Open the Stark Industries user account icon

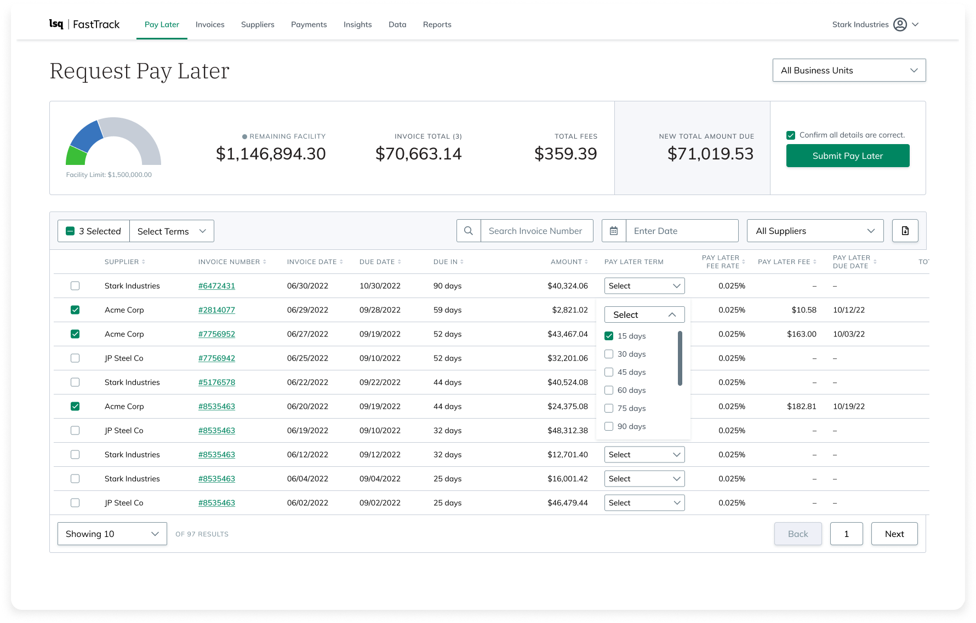point(900,25)
